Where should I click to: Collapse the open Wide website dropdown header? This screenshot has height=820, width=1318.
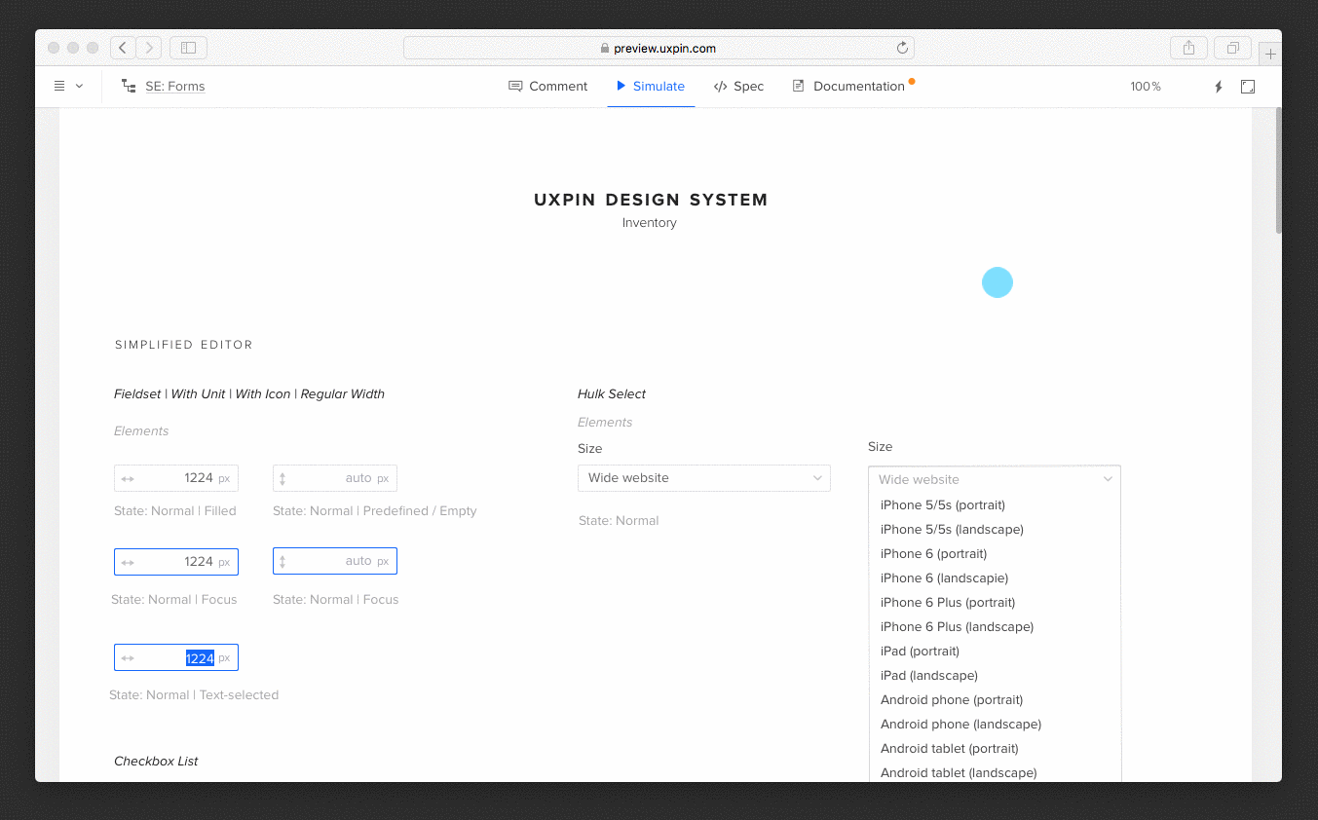(995, 479)
